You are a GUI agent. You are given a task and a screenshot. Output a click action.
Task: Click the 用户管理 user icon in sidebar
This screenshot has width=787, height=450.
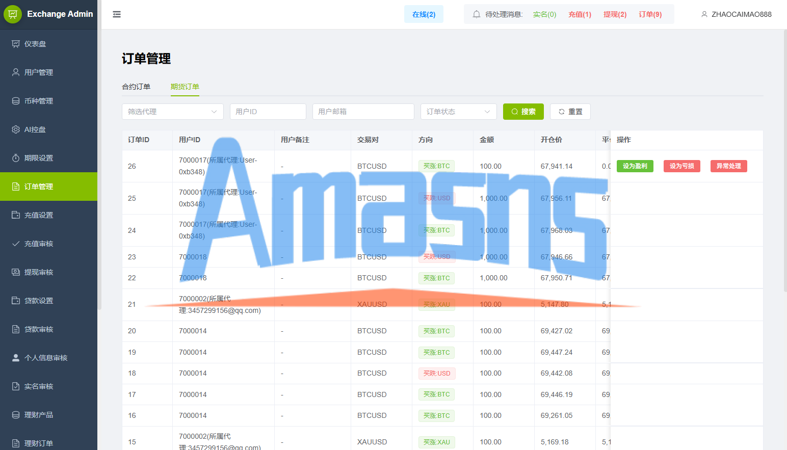(16, 72)
